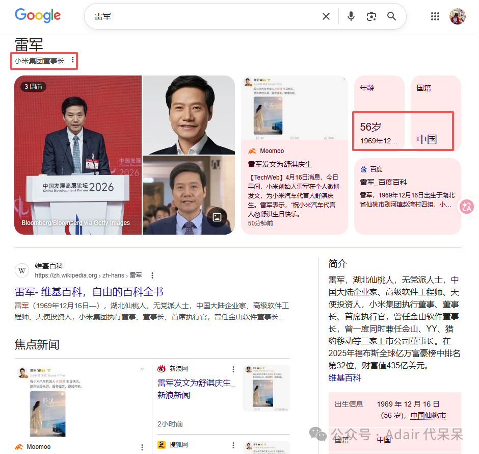Click the image gallery icon on the photo
Viewport: 479px width, 454px height.
click(217, 217)
